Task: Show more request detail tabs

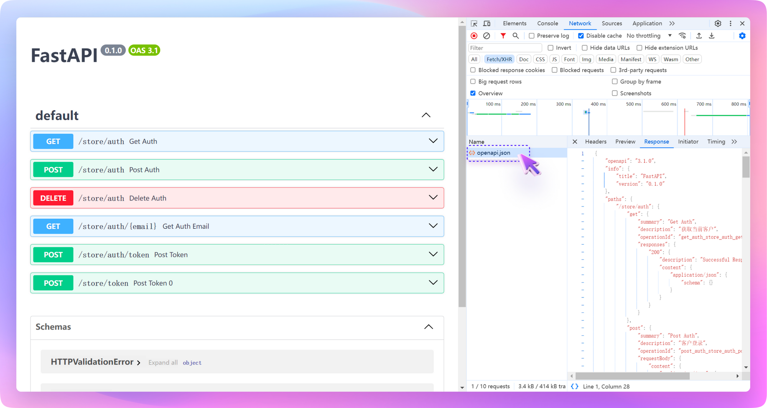Action: [x=734, y=142]
